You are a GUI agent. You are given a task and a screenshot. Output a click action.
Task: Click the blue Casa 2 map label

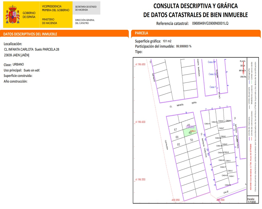click(x=212, y=74)
